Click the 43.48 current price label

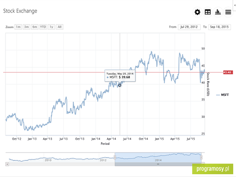[228, 72]
